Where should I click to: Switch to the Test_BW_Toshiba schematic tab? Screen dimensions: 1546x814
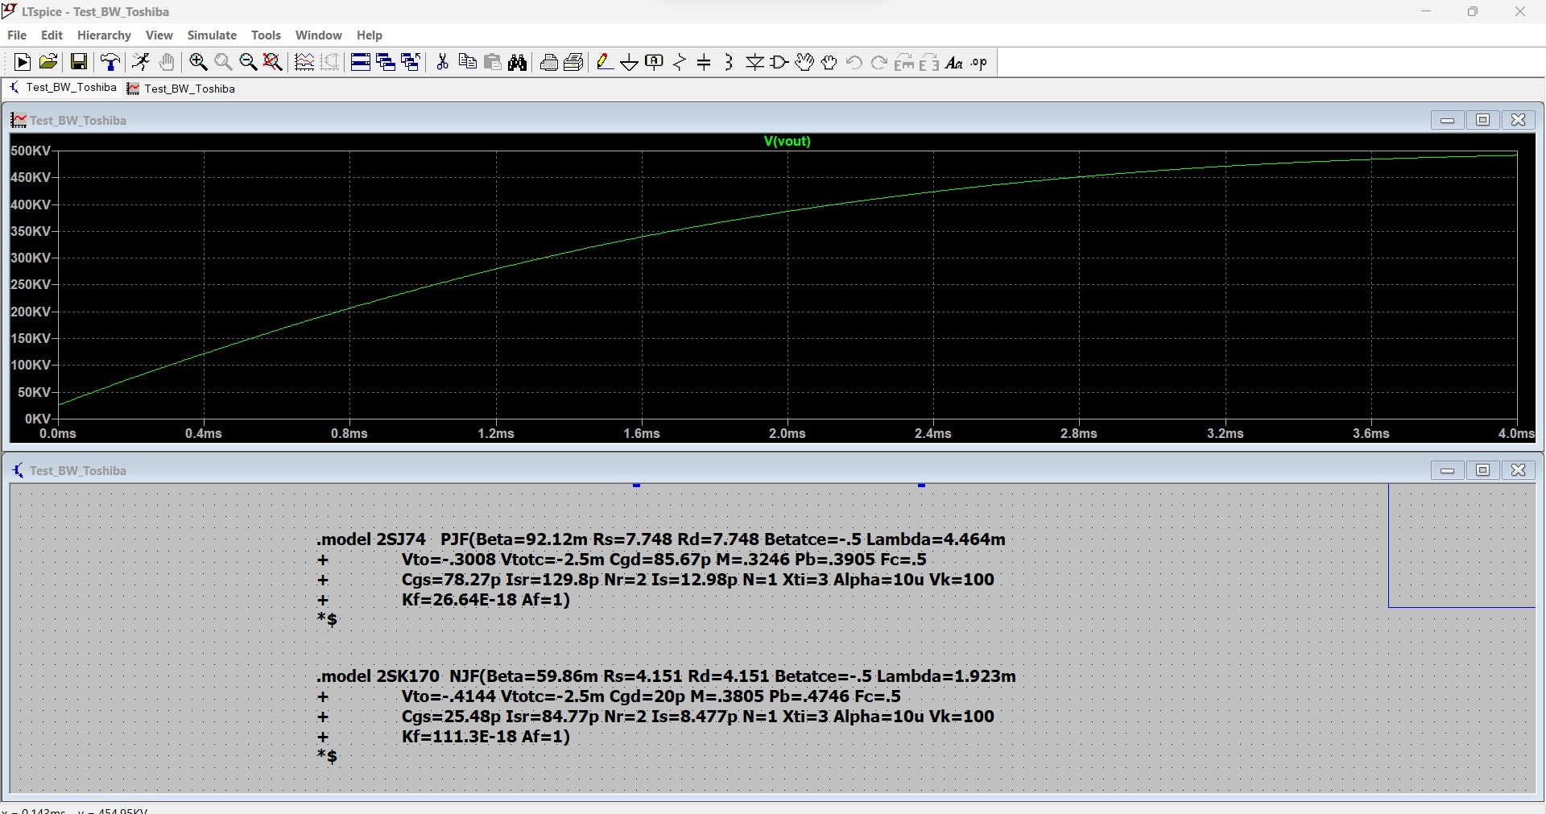coord(64,88)
